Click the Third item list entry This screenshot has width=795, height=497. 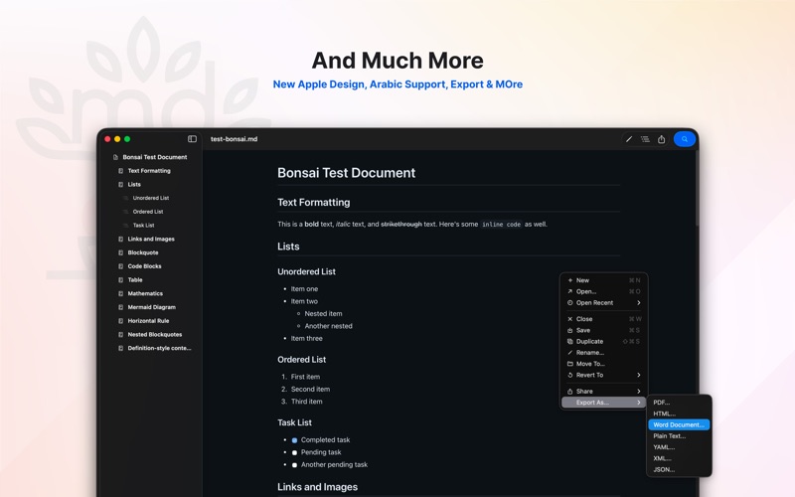click(x=306, y=402)
